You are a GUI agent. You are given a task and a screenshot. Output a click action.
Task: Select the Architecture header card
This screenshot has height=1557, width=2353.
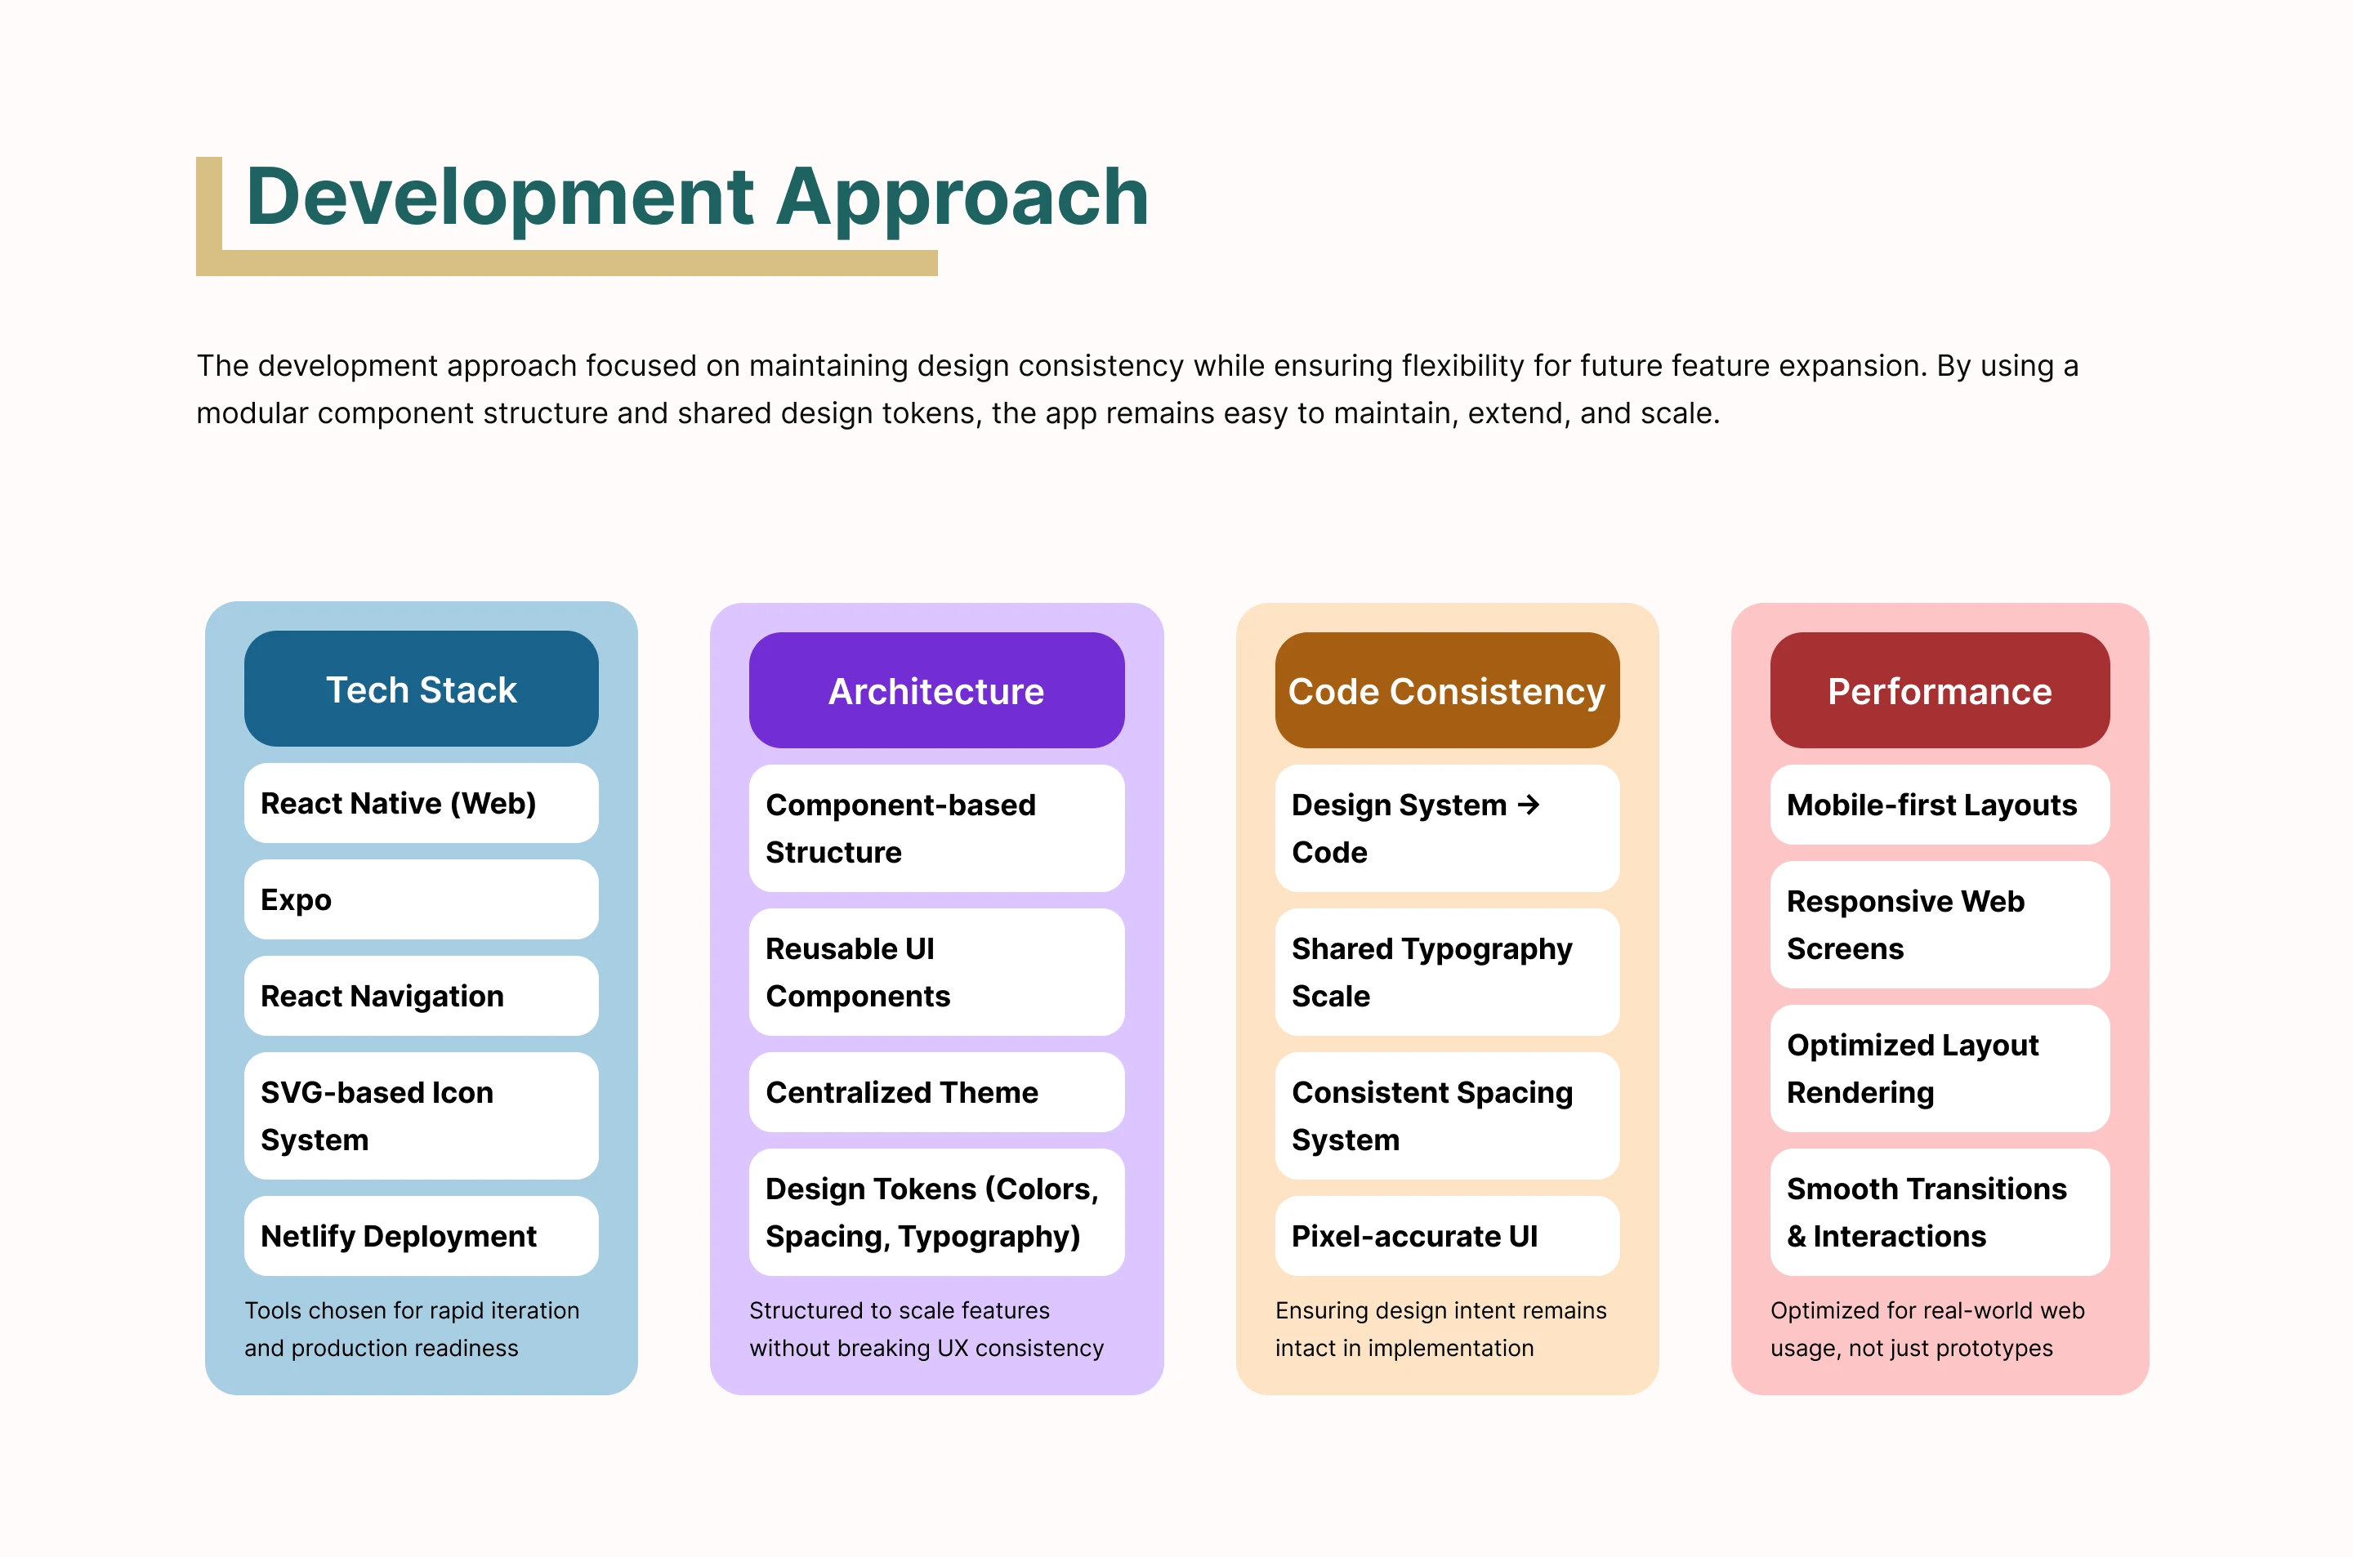pyautogui.click(x=935, y=691)
